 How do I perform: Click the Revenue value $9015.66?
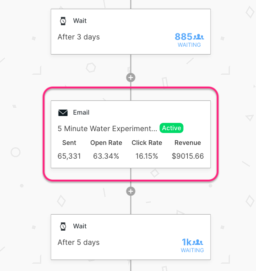click(x=188, y=156)
